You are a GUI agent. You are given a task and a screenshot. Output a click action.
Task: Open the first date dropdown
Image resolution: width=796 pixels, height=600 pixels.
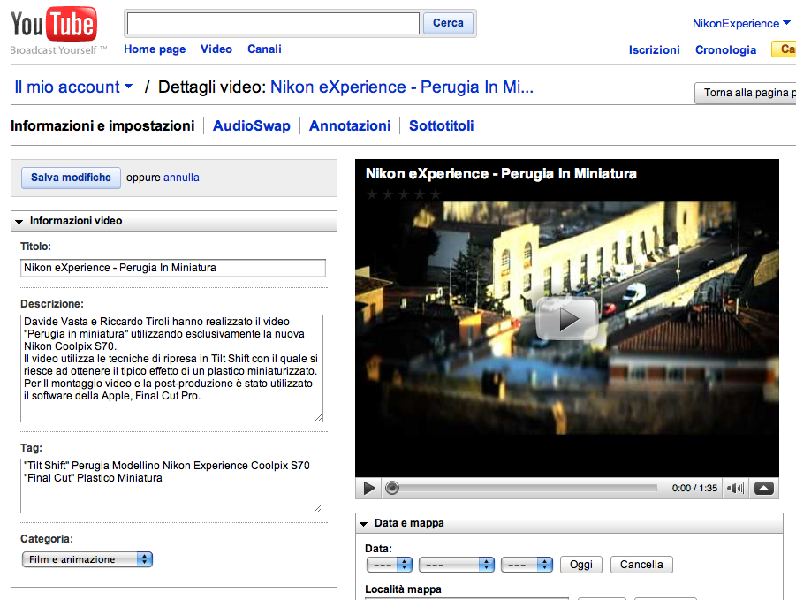[x=390, y=565]
